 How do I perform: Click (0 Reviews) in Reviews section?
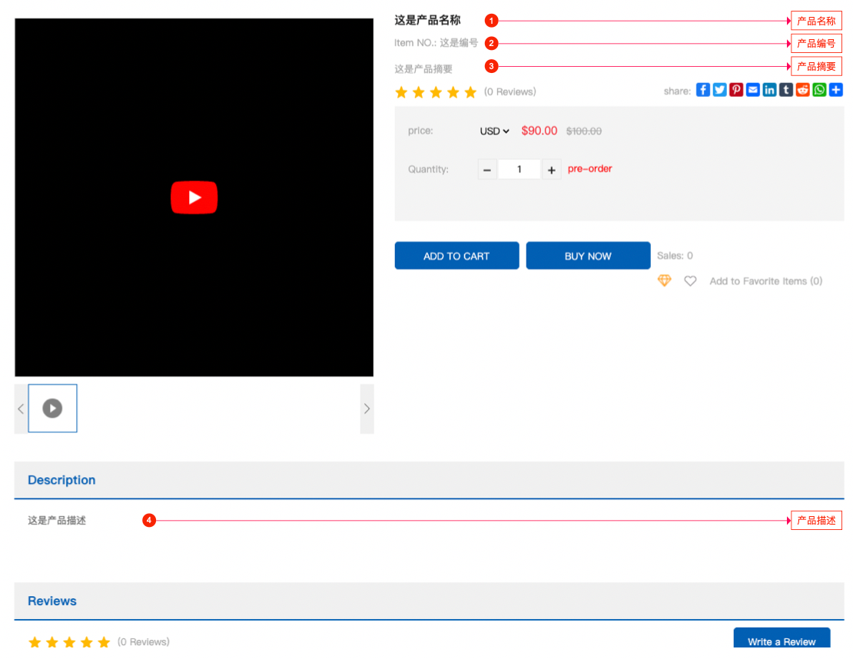tap(144, 642)
